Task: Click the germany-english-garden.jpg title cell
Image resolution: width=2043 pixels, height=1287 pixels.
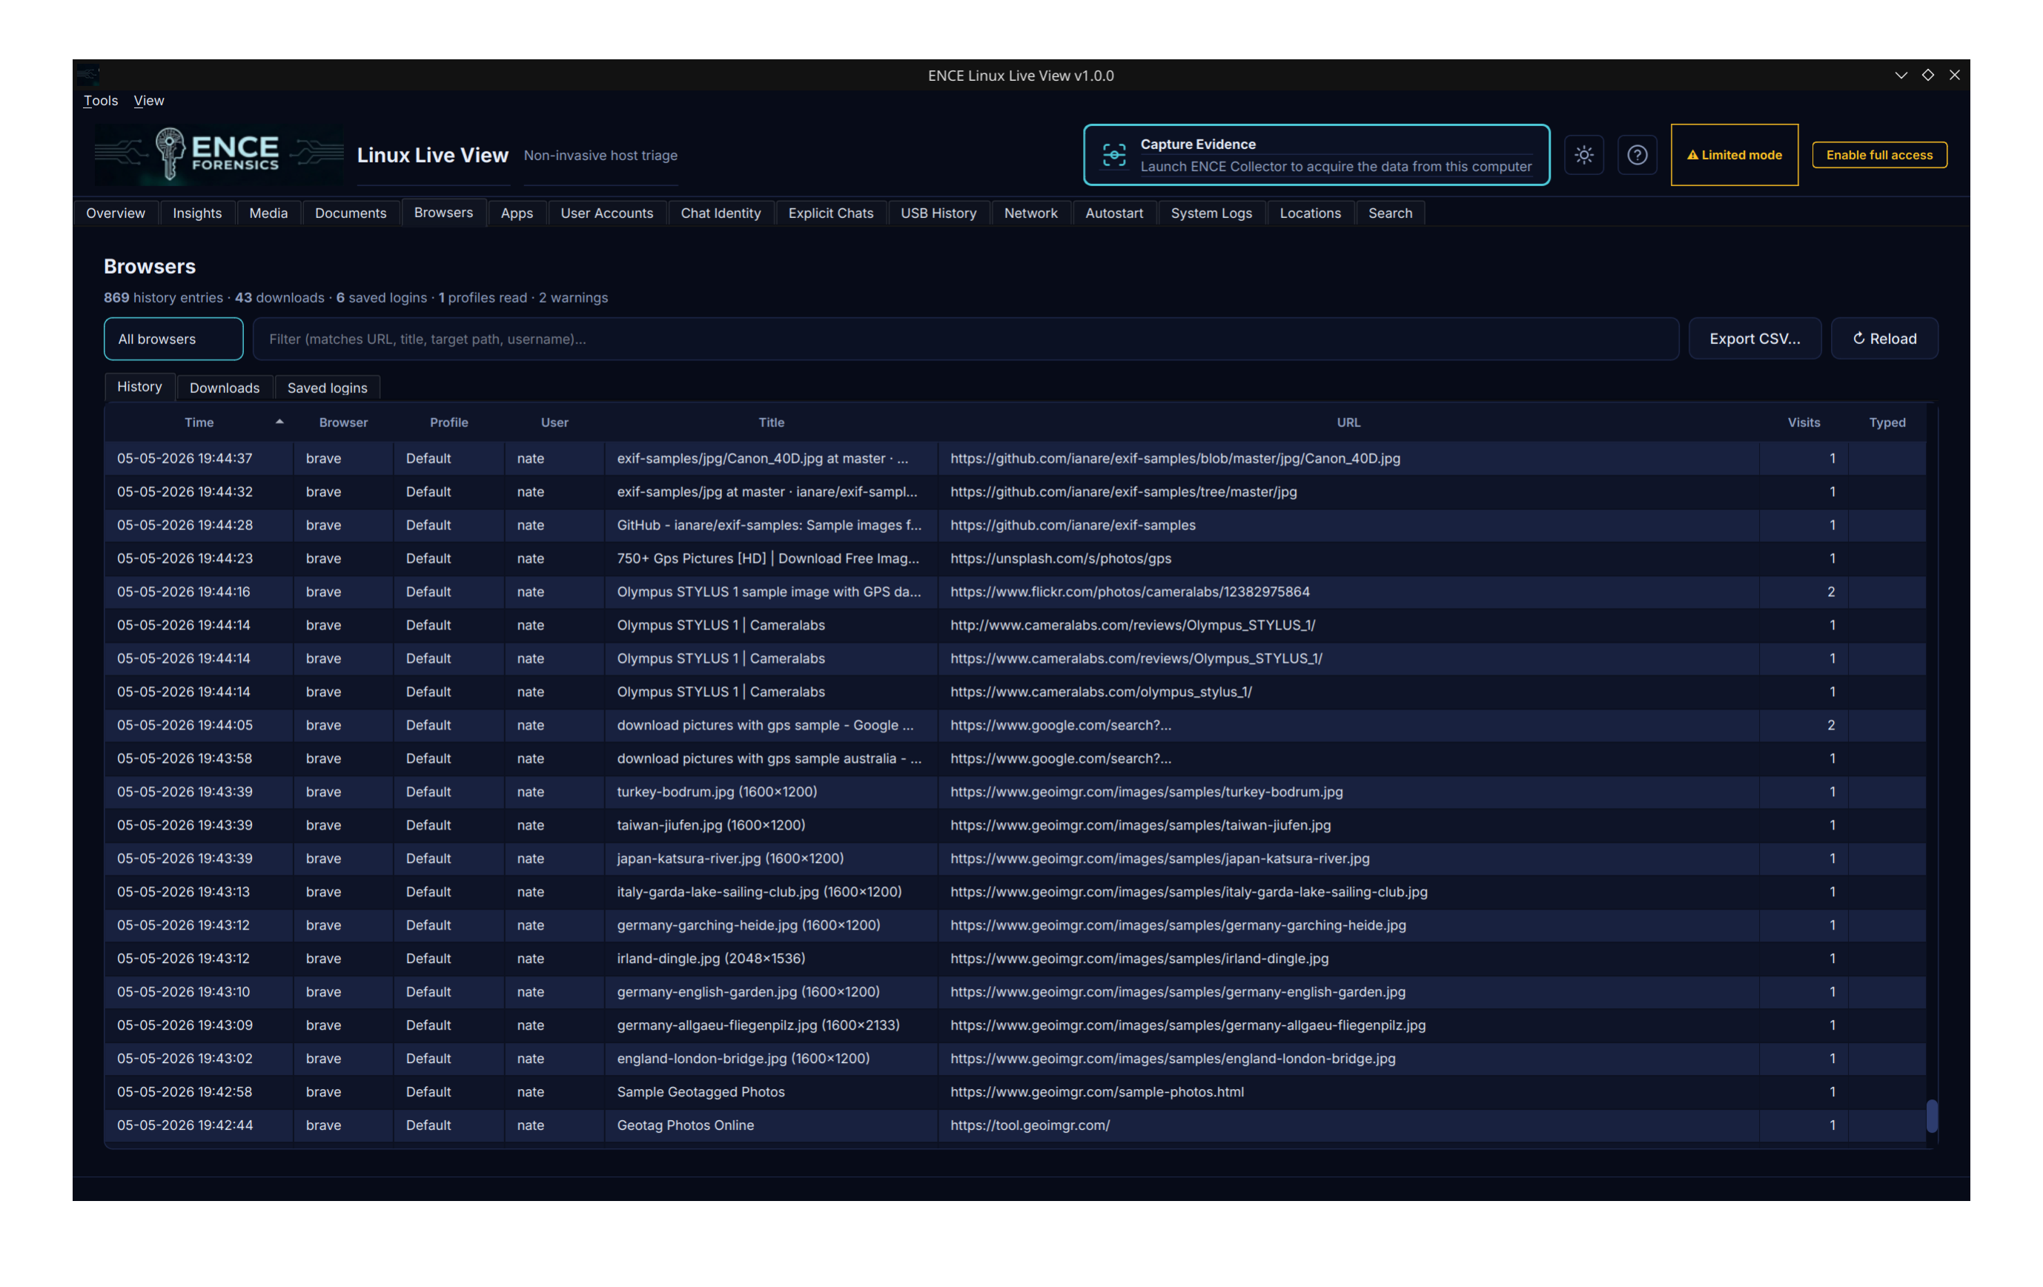Action: 770,992
